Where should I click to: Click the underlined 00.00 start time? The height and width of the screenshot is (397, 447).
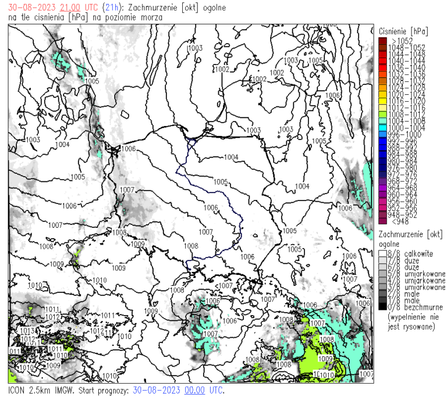(x=194, y=390)
